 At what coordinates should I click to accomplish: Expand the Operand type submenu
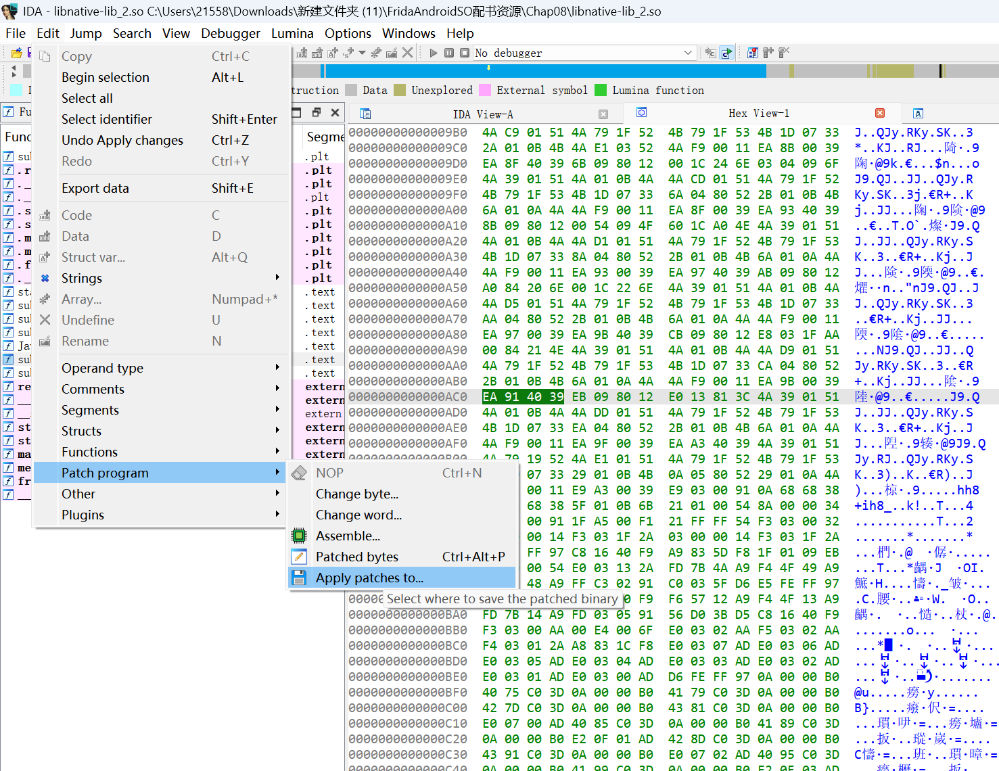pyautogui.click(x=162, y=368)
